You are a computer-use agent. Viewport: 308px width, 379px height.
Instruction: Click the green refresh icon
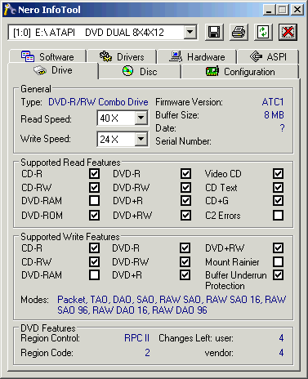point(263,32)
